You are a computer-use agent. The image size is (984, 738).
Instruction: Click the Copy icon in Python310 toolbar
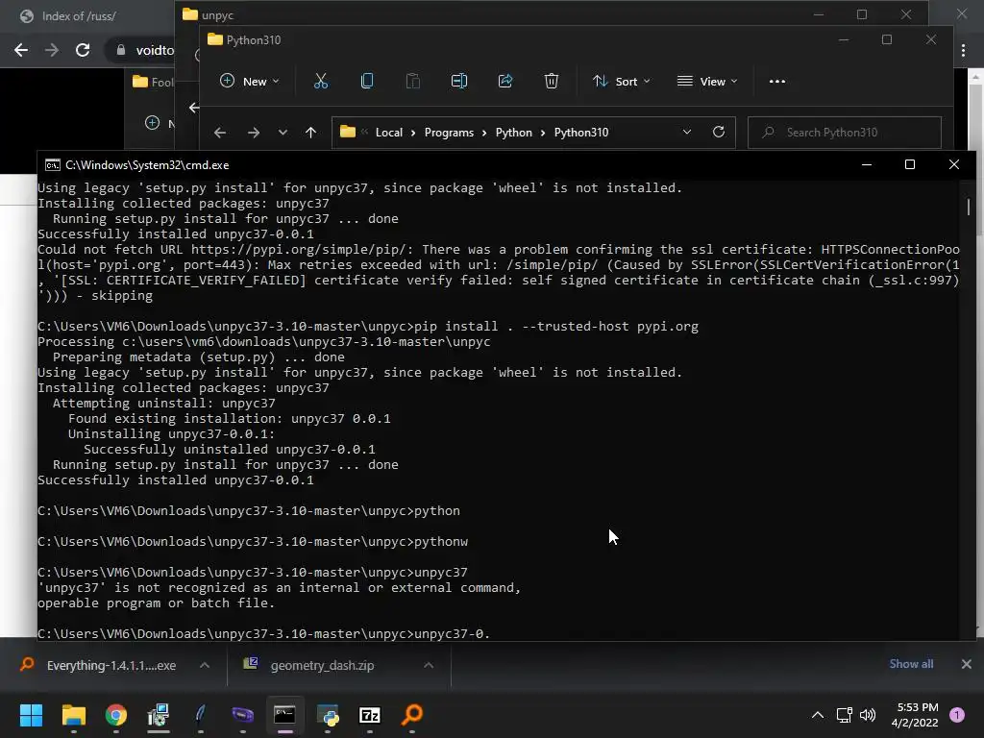tap(367, 81)
